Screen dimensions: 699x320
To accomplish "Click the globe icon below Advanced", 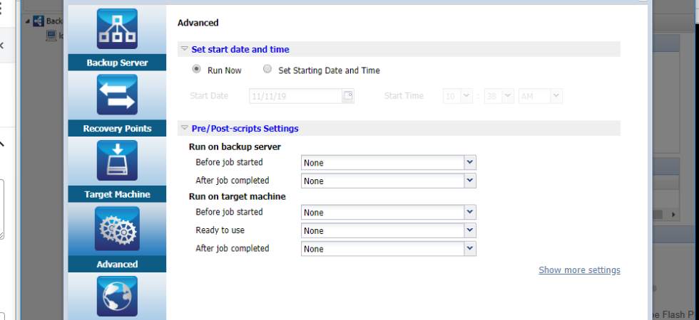I will [x=117, y=296].
